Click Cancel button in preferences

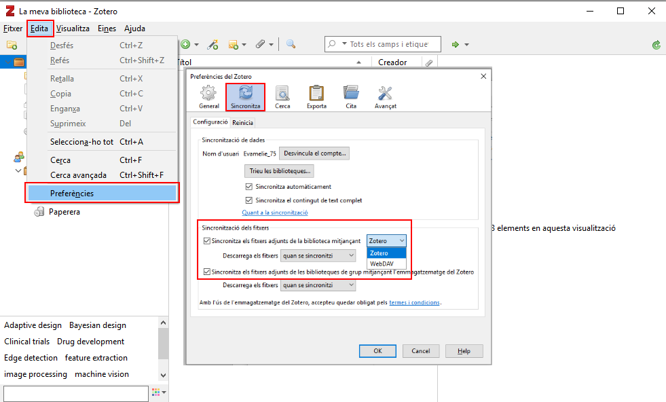[x=420, y=351]
